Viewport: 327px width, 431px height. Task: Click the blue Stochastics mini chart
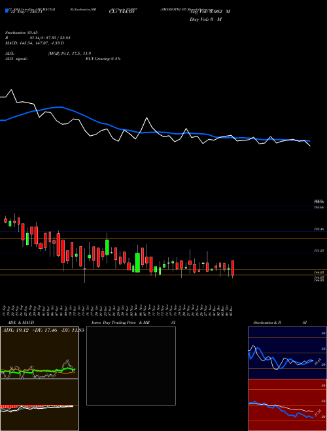(287, 353)
